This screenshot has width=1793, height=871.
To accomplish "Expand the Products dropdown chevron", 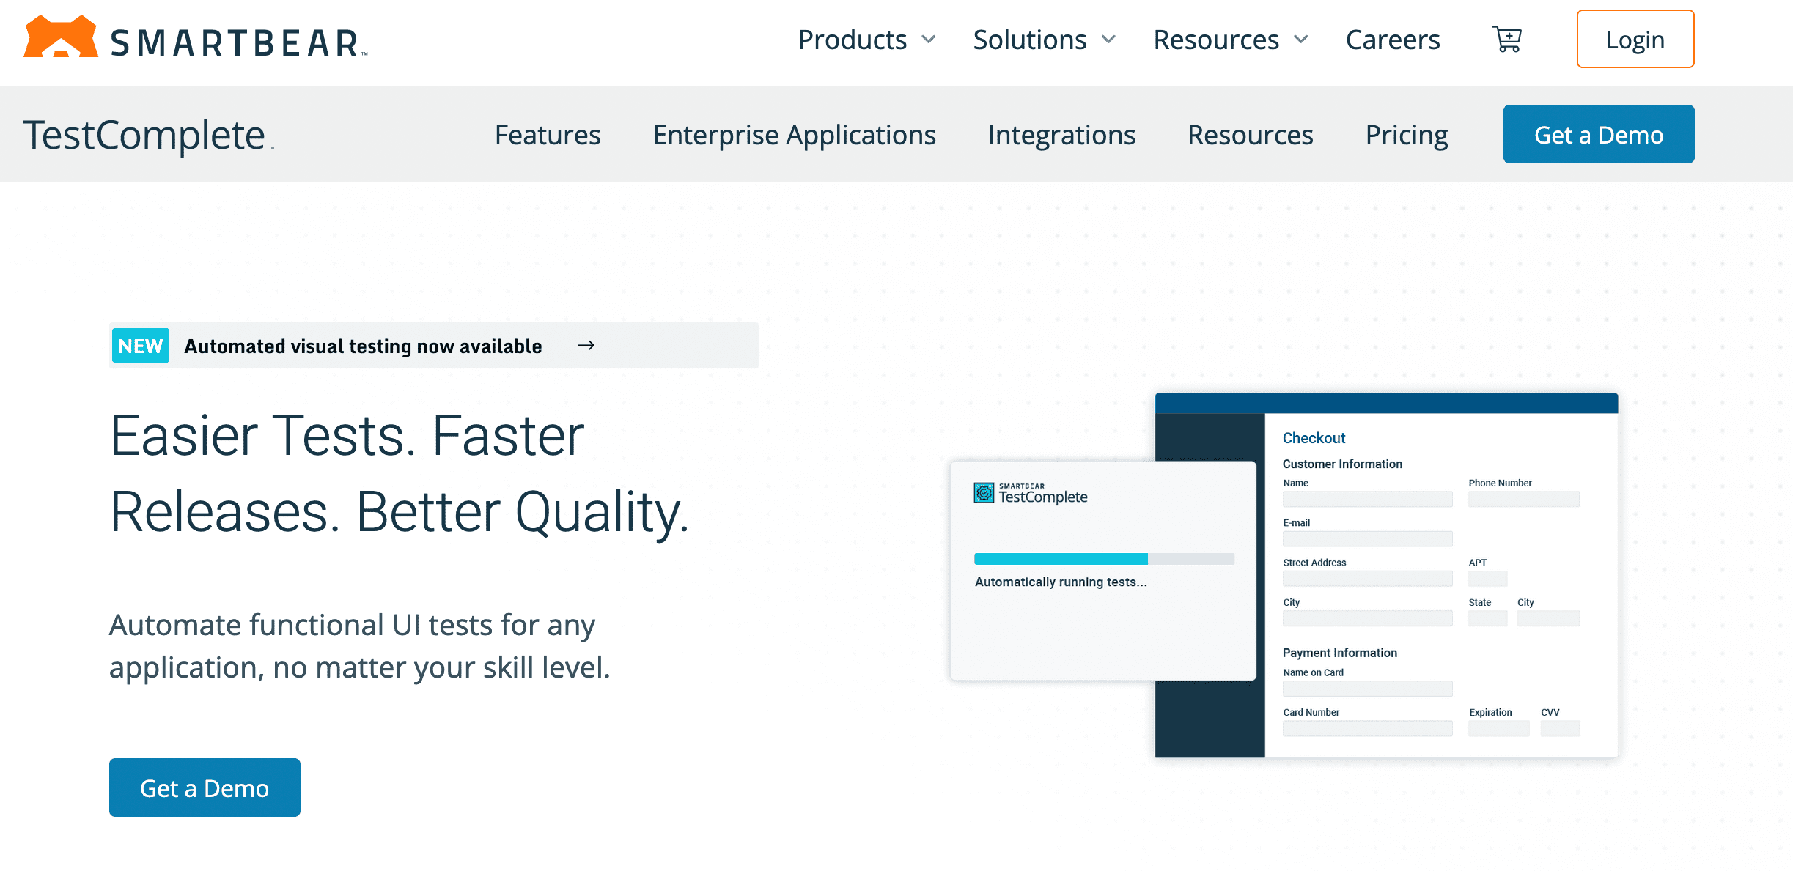I will (x=929, y=40).
